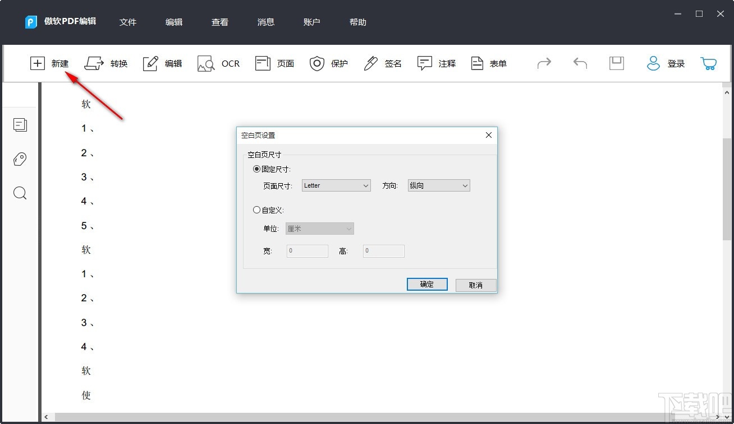The image size is (734, 424).
Task: Open the 页面尺寸 Letter dropdown
Action: click(x=336, y=185)
